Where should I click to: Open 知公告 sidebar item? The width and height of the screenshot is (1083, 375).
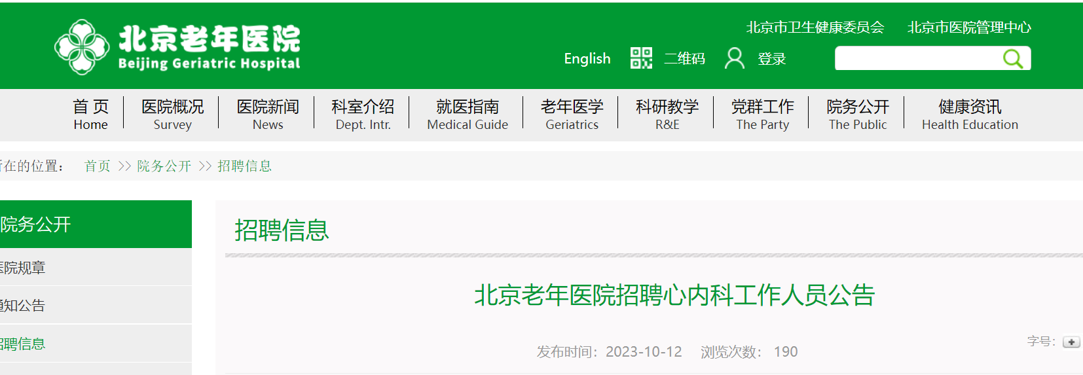[x=96, y=306]
